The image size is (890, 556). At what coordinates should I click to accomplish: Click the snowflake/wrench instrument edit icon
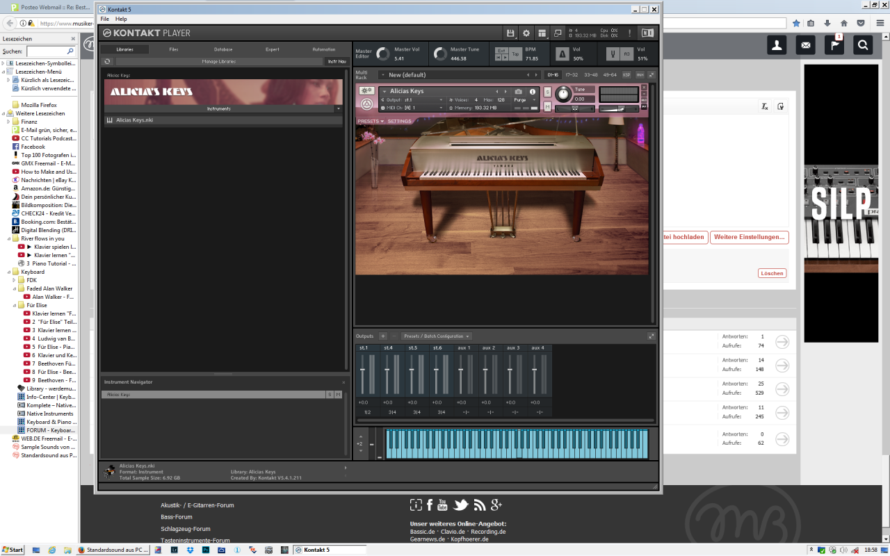(366, 91)
